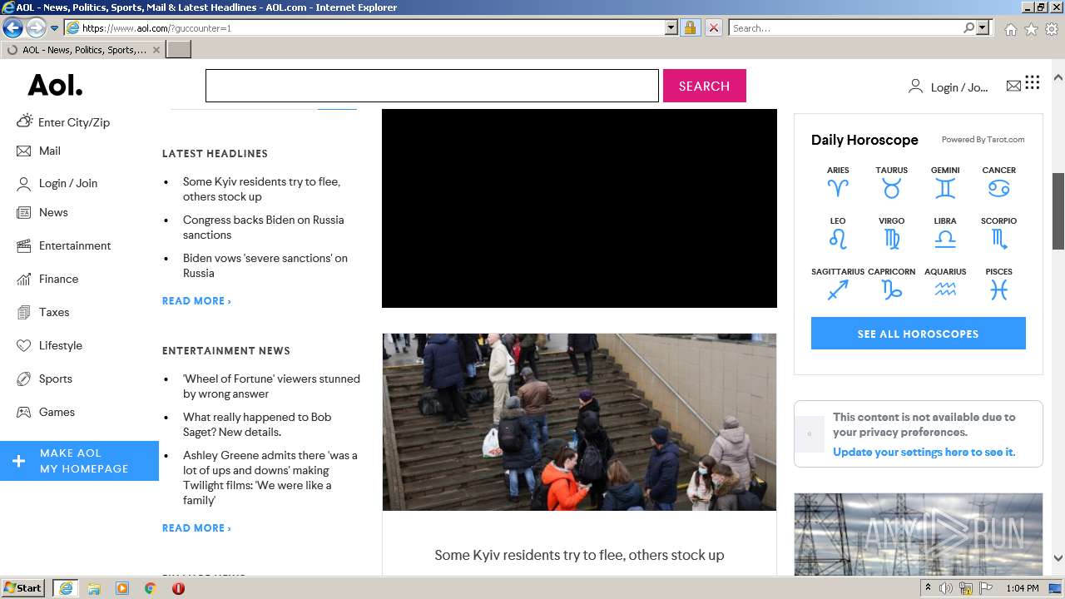This screenshot has width=1065, height=599.
Task: Select the Cancer zodiac icon
Action: 998,189
